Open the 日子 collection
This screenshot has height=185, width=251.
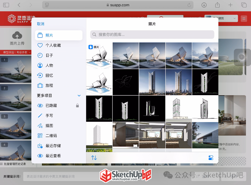coord(59,55)
